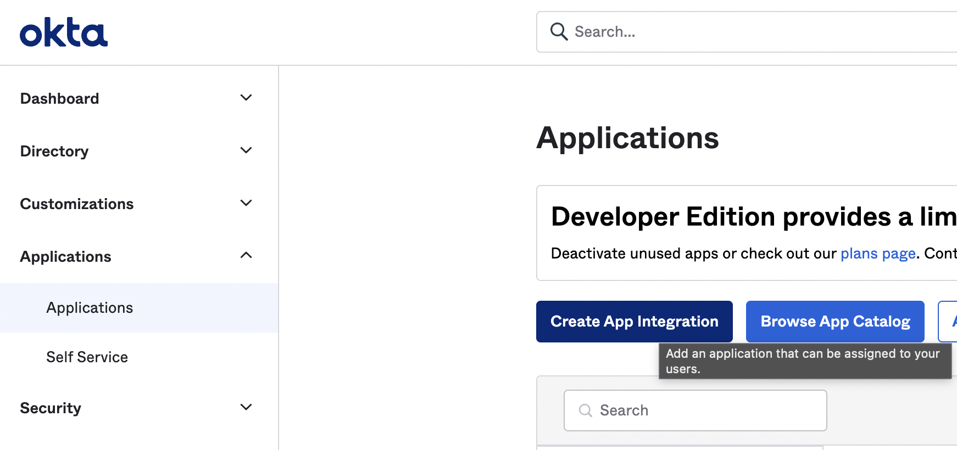Open the Self Service sub-item

(x=139, y=357)
